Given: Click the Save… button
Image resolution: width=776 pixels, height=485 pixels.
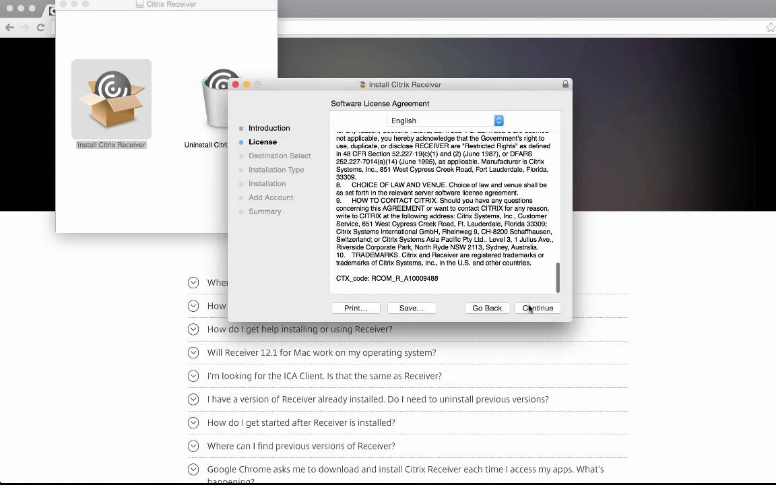Looking at the screenshot, I should pos(412,308).
